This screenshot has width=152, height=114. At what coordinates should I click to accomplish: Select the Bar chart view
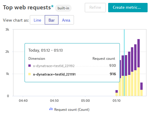tap(51, 20)
